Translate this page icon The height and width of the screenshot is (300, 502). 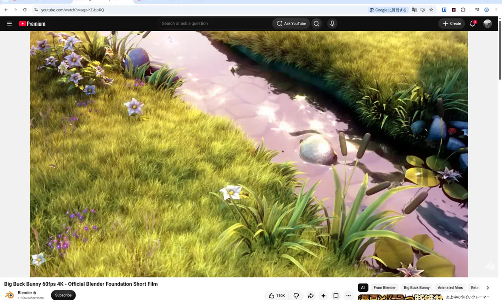(x=414, y=10)
